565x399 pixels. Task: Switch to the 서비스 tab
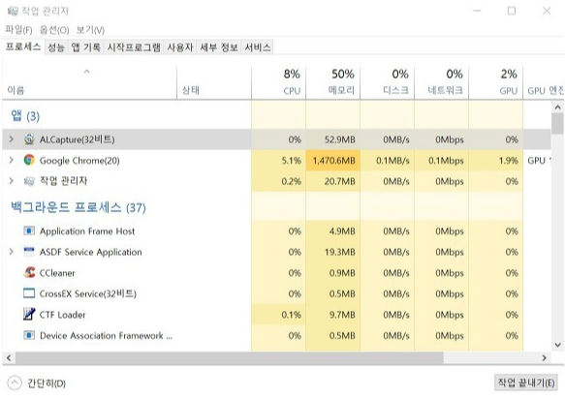[x=257, y=47]
